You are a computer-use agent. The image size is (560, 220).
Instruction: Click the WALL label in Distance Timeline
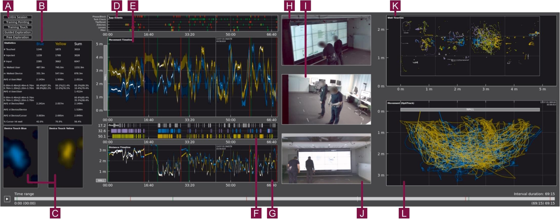101,180
